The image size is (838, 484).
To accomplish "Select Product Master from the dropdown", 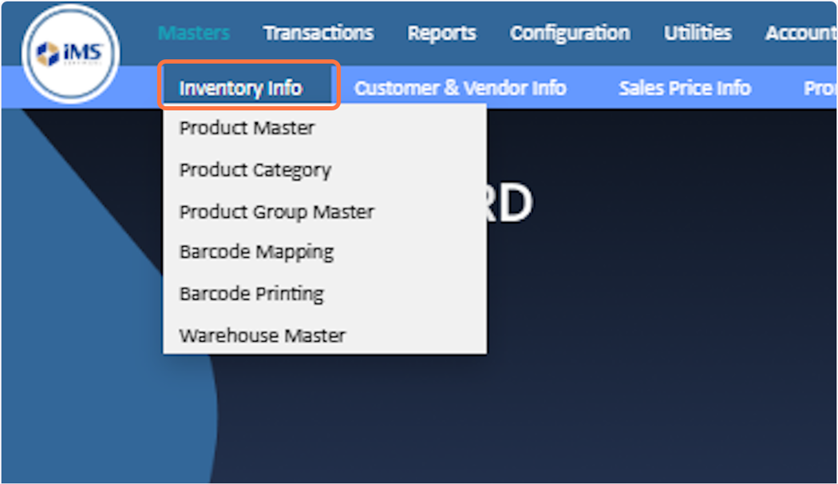I will pos(247,128).
